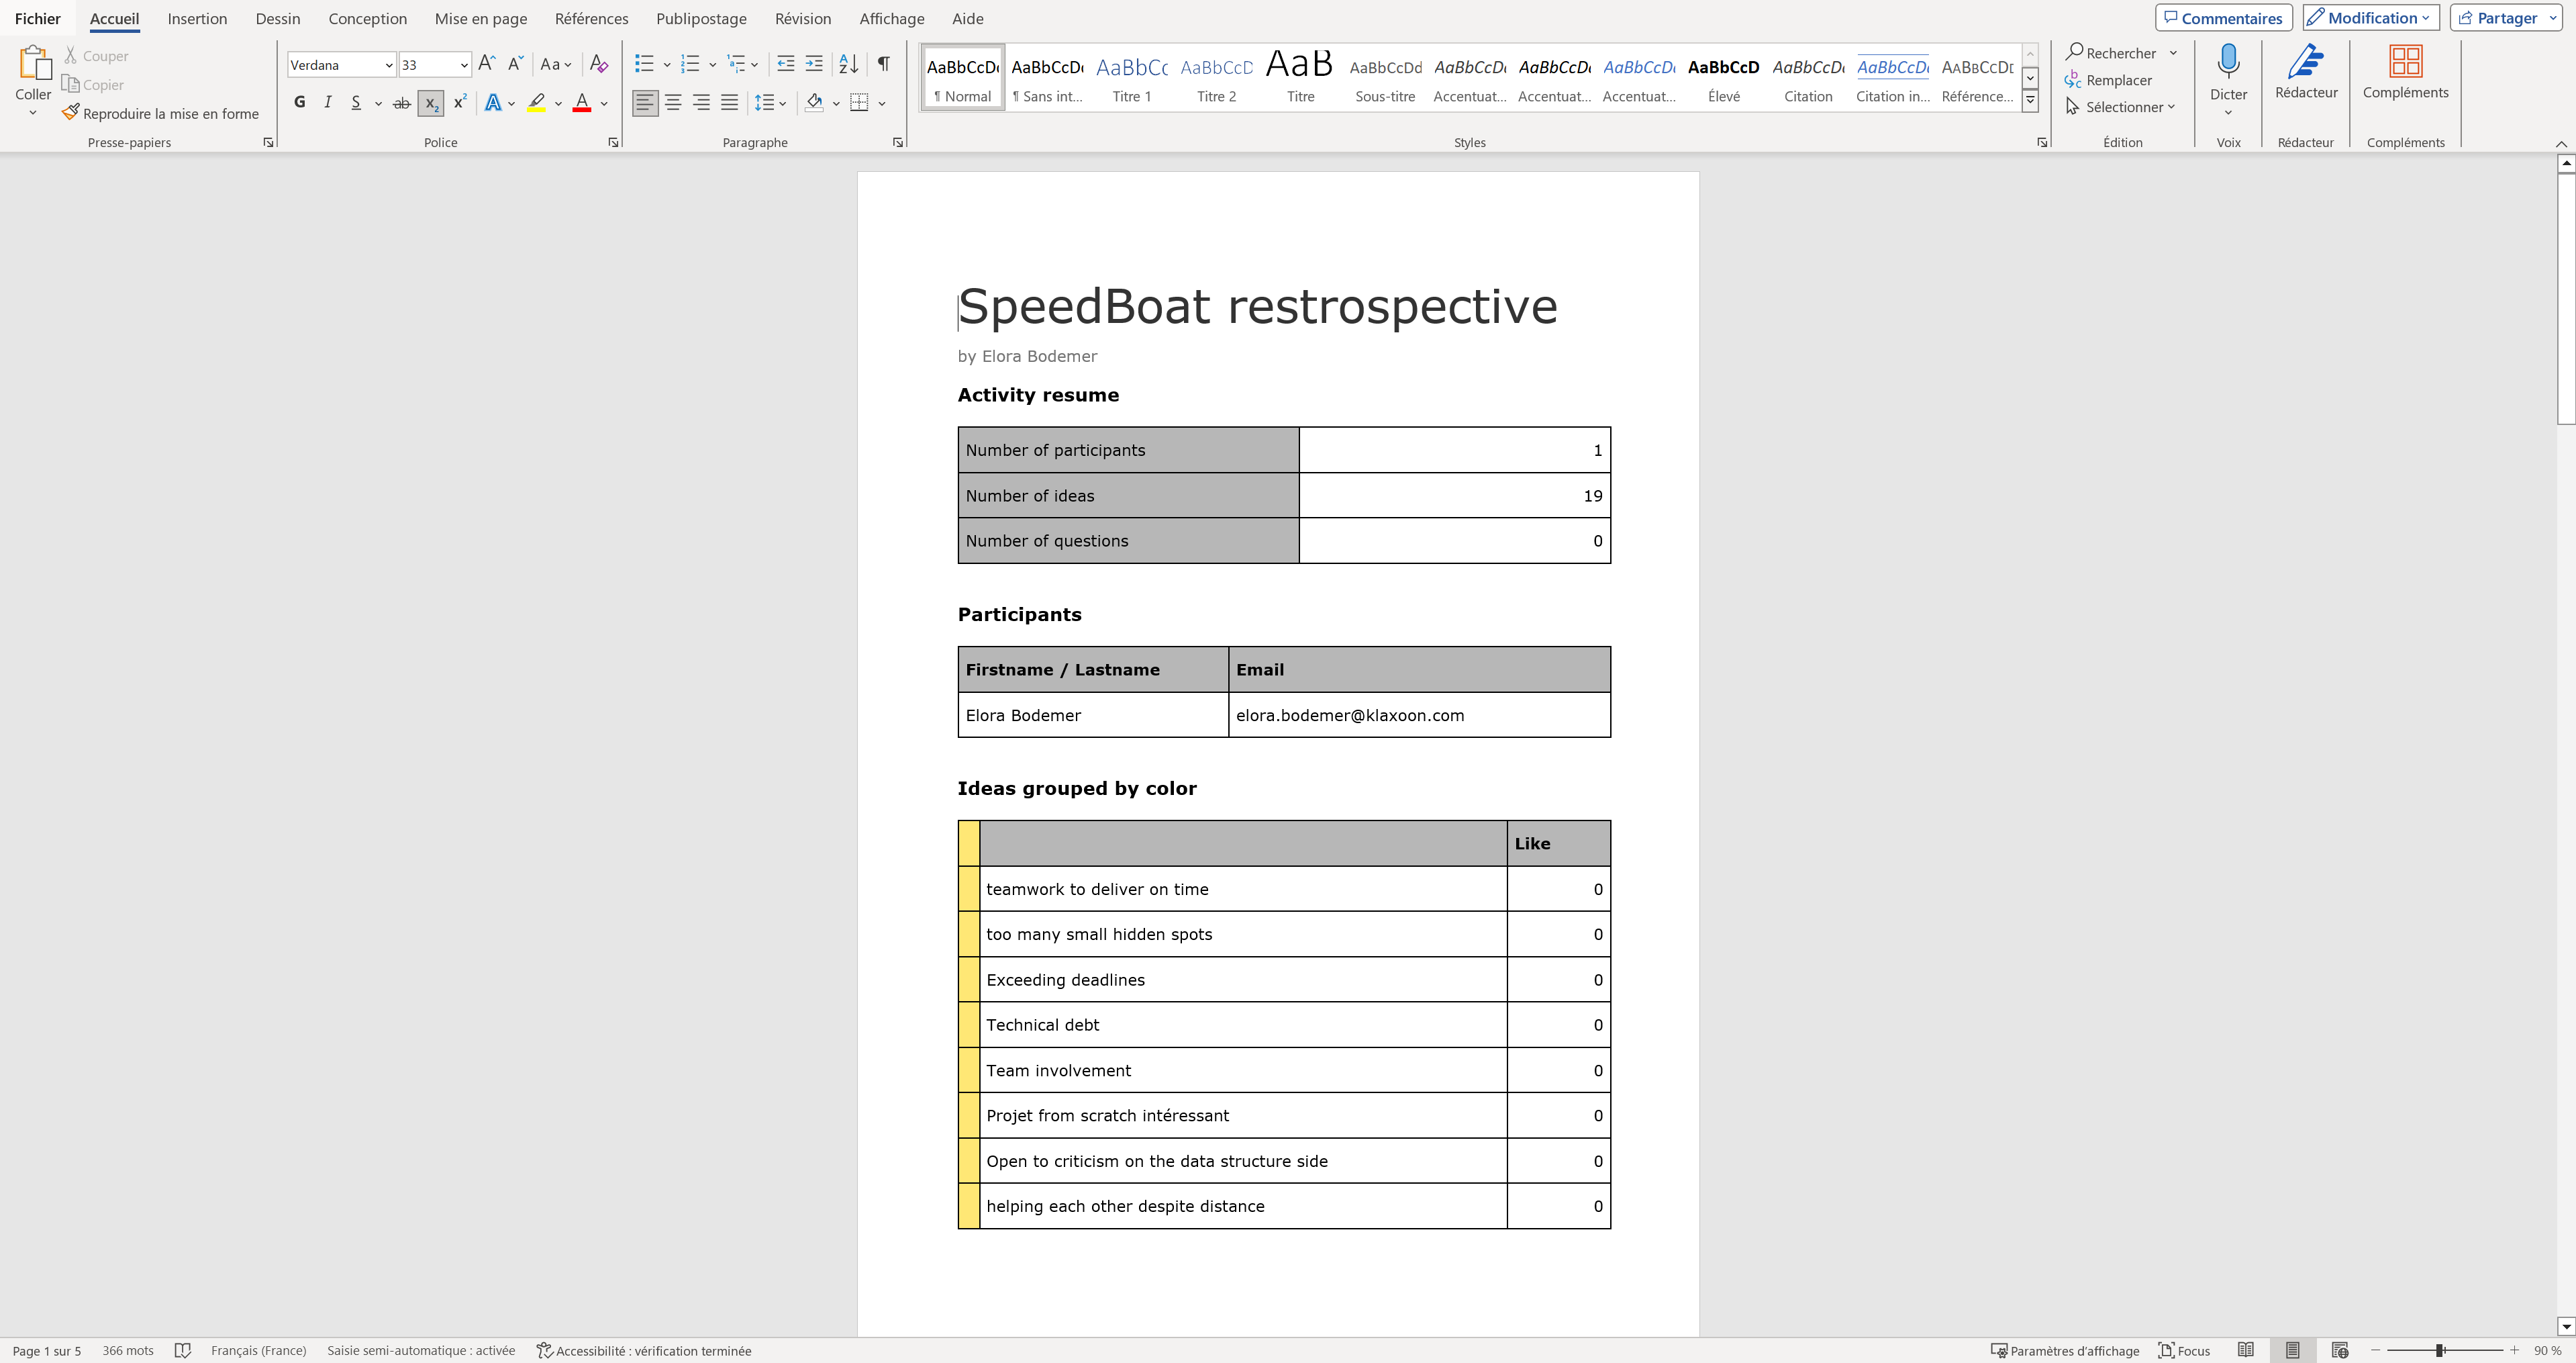The height and width of the screenshot is (1363, 2576).
Task: Open Compléments add-ins icon
Action: [x=2404, y=72]
